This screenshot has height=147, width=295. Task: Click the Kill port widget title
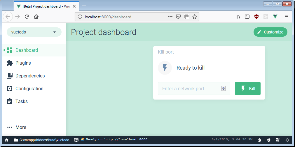(x=166, y=52)
